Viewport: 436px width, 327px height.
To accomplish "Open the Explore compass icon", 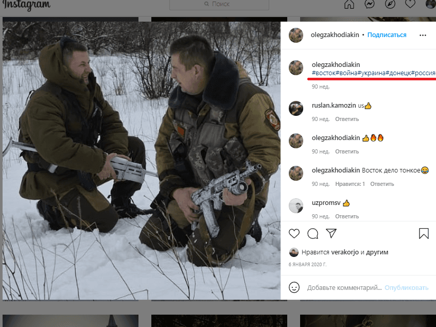I will (x=390, y=5).
